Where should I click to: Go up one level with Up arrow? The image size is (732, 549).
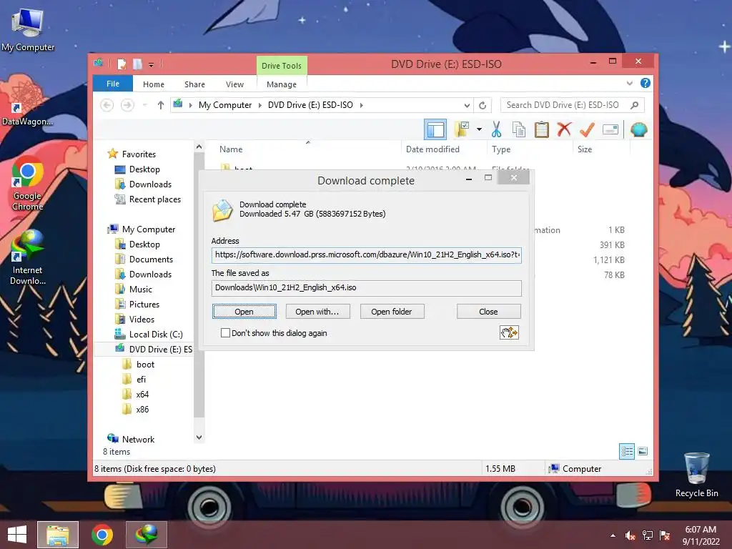[161, 105]
